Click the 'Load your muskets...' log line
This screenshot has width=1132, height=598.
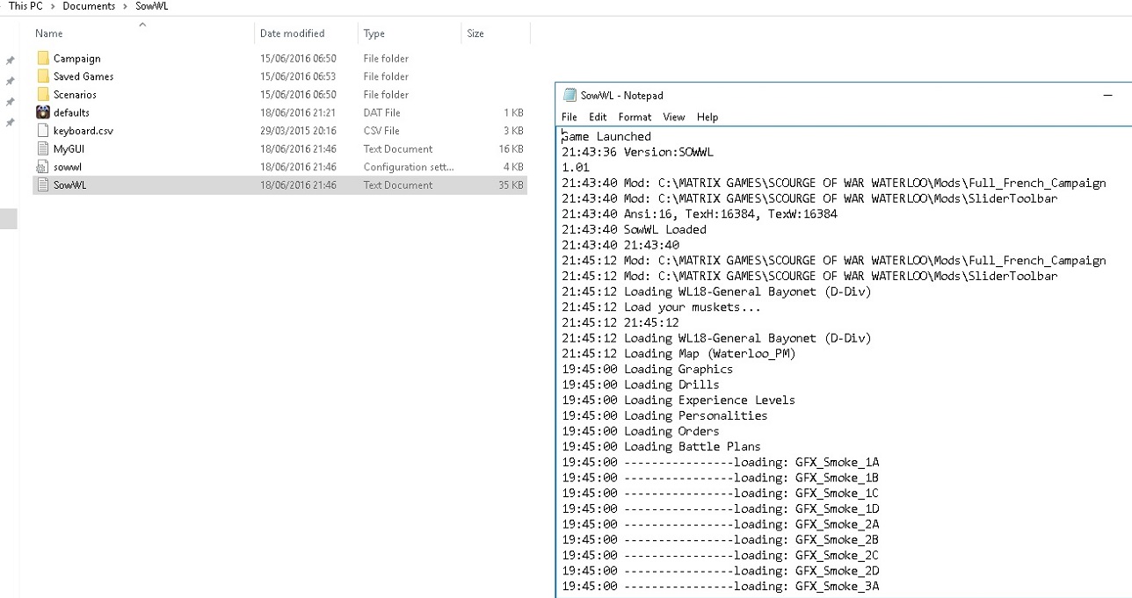click(661, 307)
